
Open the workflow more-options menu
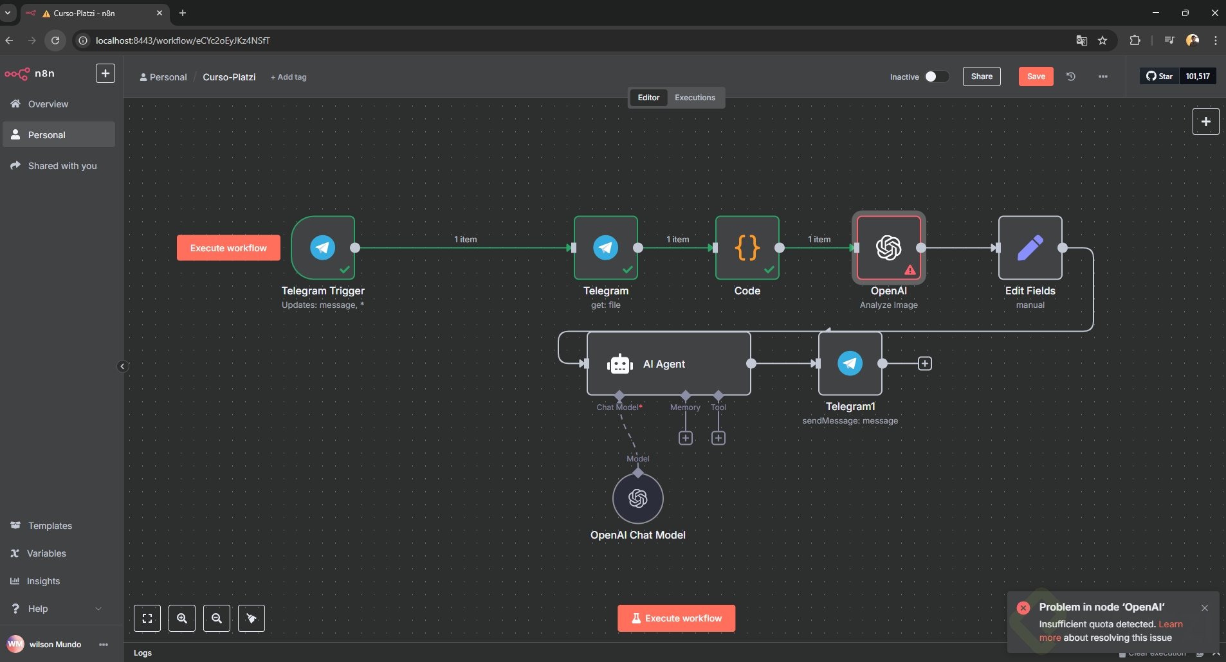pyautogui.click(x=1103, y=76)
